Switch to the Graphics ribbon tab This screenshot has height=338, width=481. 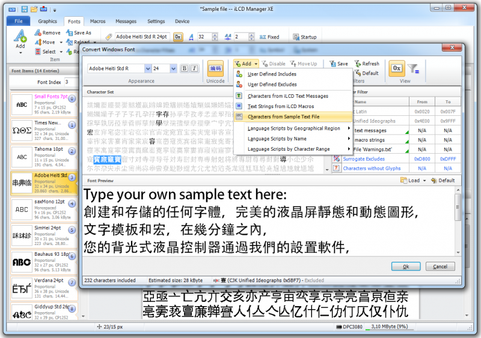coord(47,21)
